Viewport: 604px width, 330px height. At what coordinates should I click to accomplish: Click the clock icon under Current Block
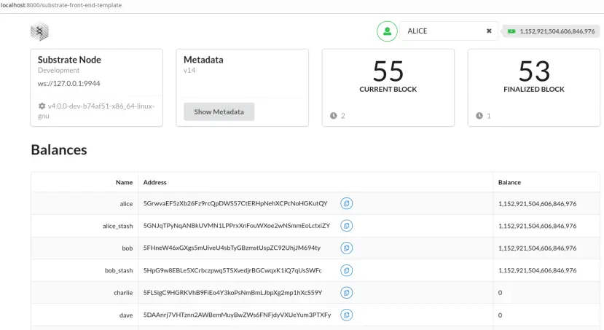tap(333, 116)
